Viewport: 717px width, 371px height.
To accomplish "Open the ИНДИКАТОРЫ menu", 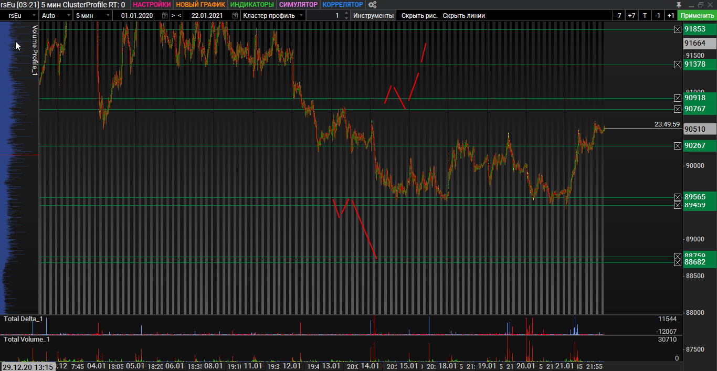I will [x=252, y=5].
